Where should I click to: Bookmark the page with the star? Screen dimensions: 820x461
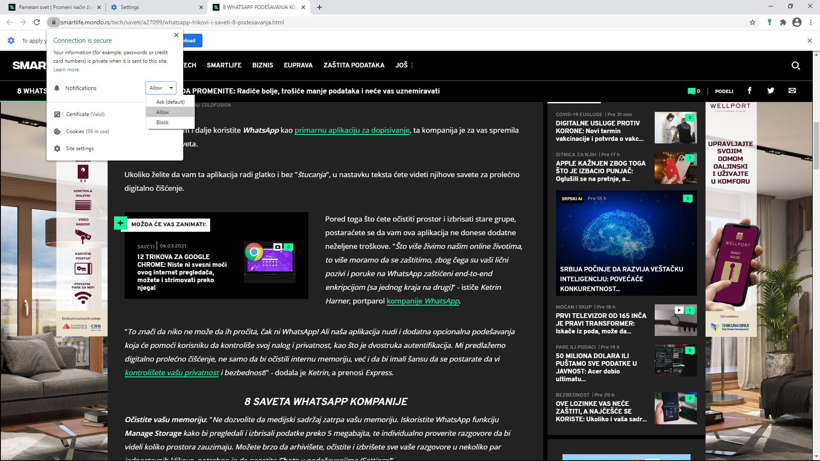(752, 22)
